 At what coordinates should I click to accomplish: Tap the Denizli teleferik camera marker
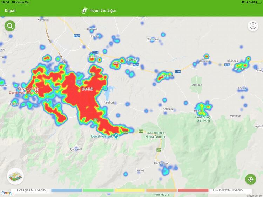click(116, 136)
